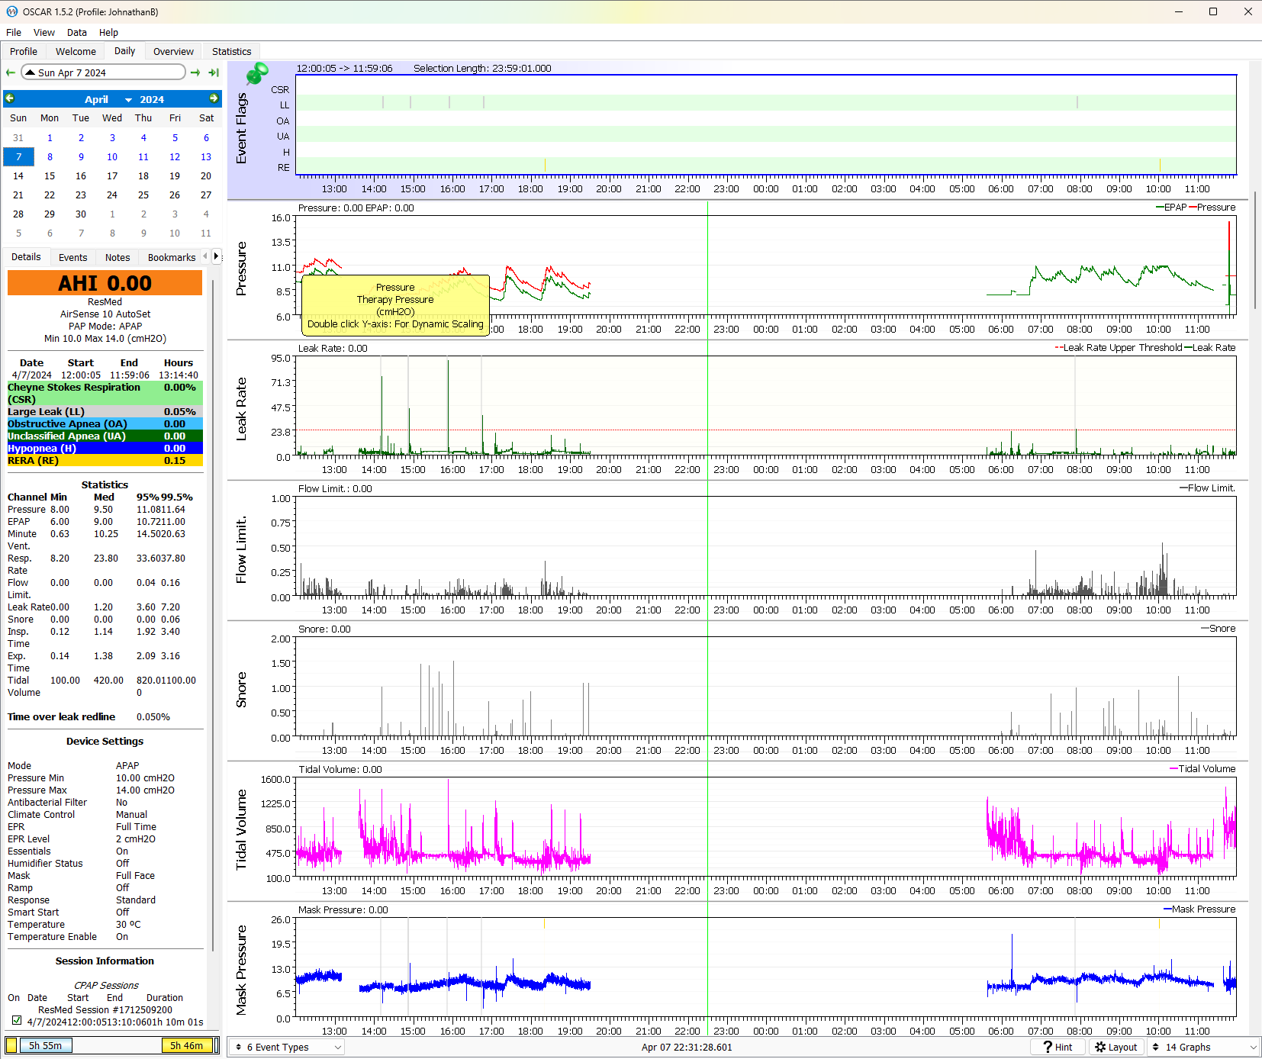Select the Details side tab
The width and height of the screenshot is (1262, 1059).
pos(26,256)
